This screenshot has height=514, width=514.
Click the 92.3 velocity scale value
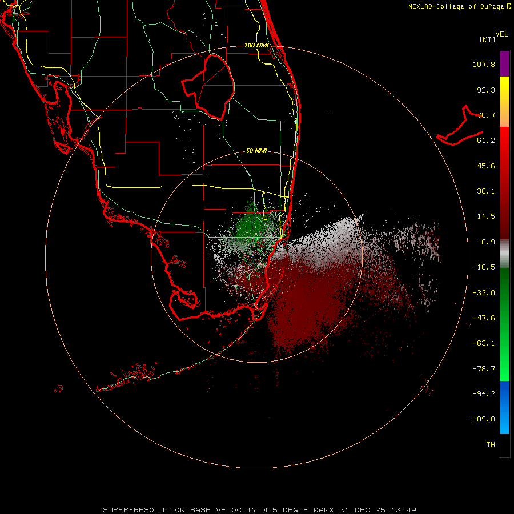(486, 90)
